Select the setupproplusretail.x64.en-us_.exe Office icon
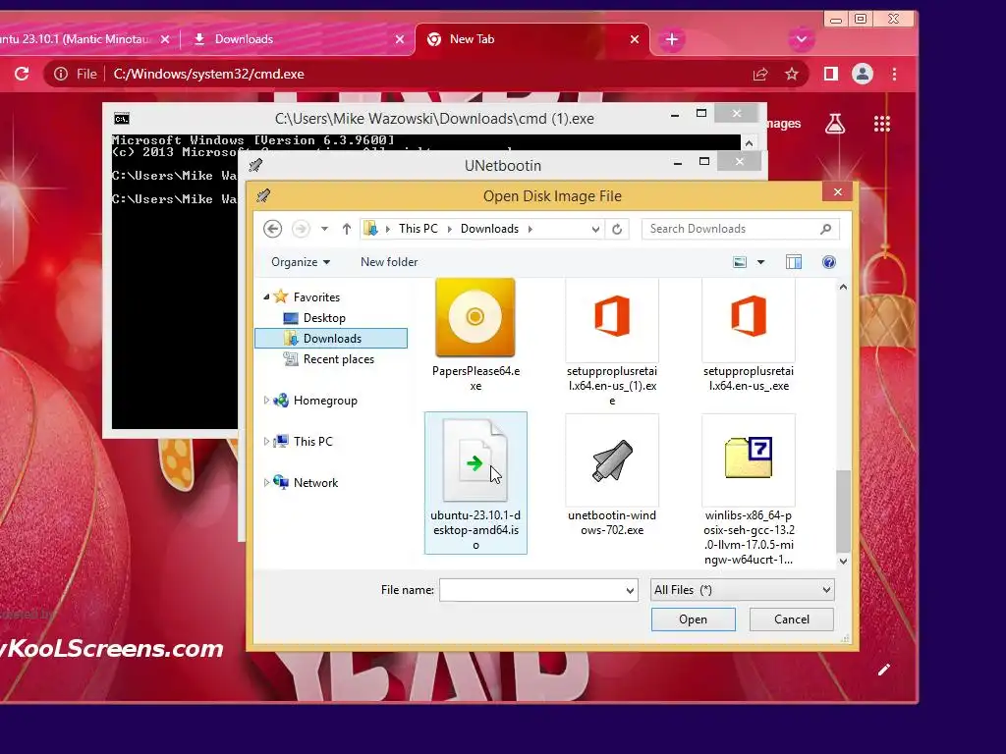 pyautogui.click(x=748, y=315)
